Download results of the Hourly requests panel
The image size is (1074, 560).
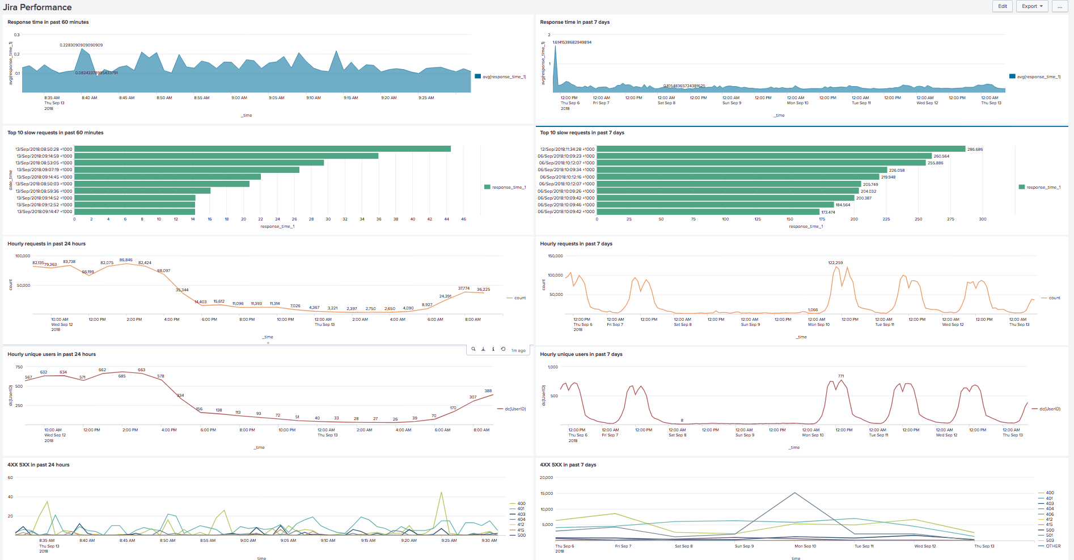[x=483, y=349]
